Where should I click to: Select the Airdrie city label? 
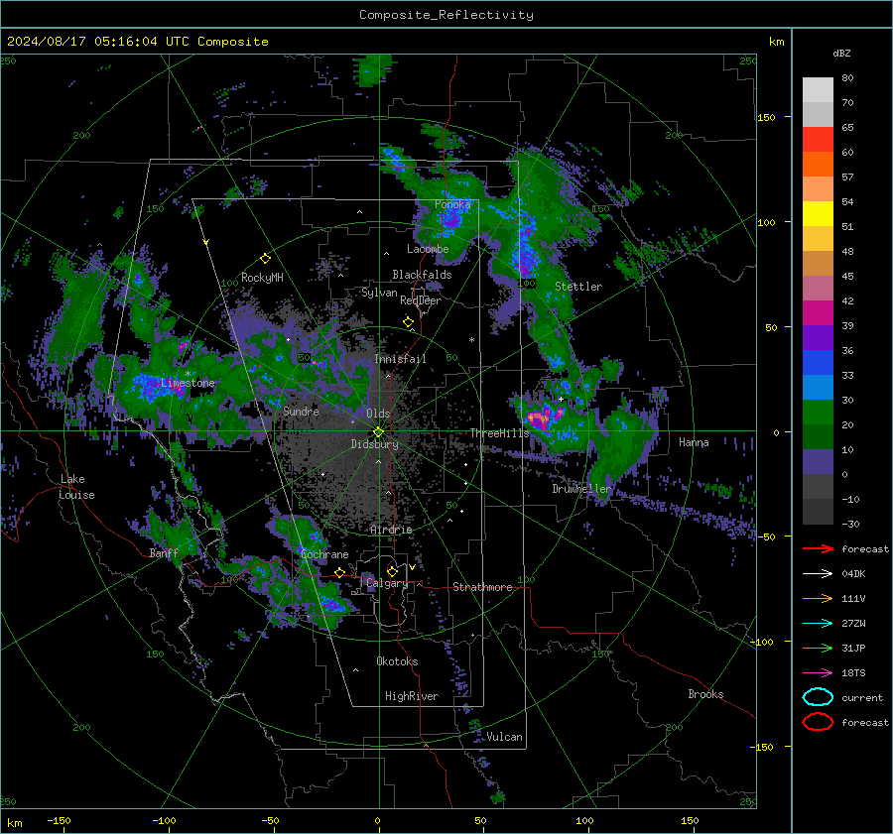coord(391,530)
